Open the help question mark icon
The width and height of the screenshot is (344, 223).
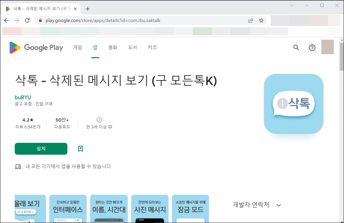[312, 48]
